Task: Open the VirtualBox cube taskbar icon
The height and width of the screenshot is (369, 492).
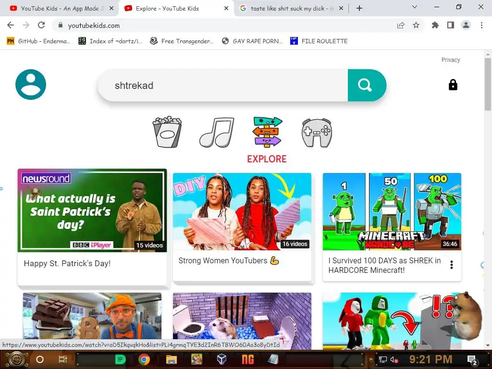Action: [221, 359]
